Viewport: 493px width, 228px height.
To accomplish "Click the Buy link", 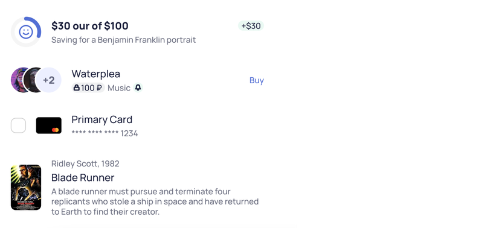I will [x=257, y=80].
